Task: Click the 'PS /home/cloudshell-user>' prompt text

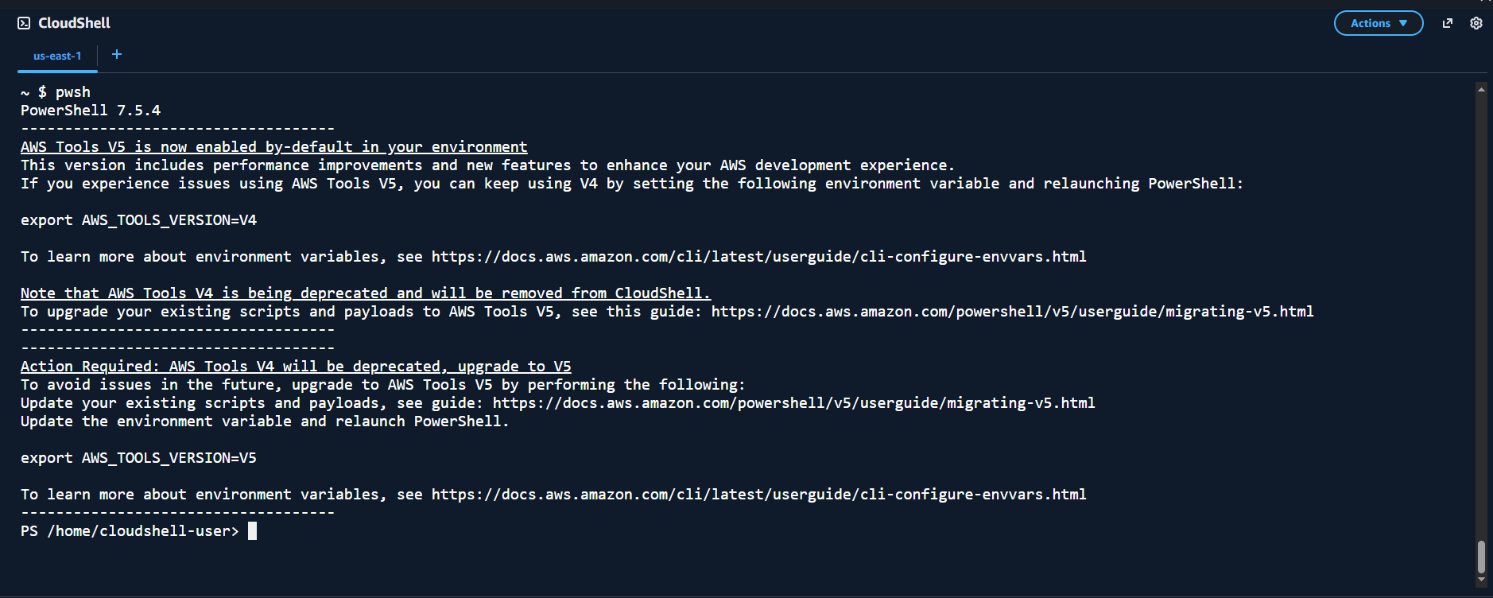Action: pos(130,531)
